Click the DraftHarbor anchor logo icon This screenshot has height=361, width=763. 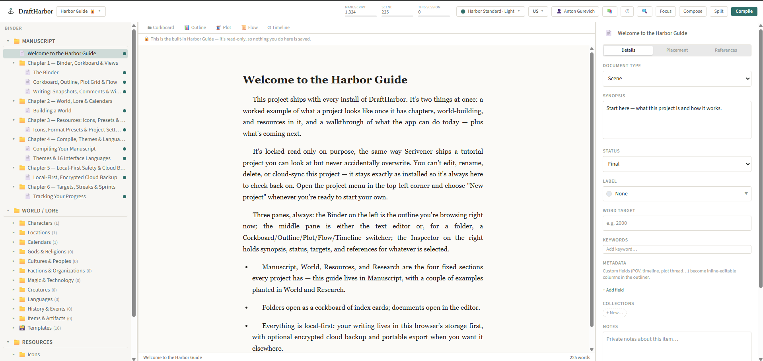coord(11,11)
